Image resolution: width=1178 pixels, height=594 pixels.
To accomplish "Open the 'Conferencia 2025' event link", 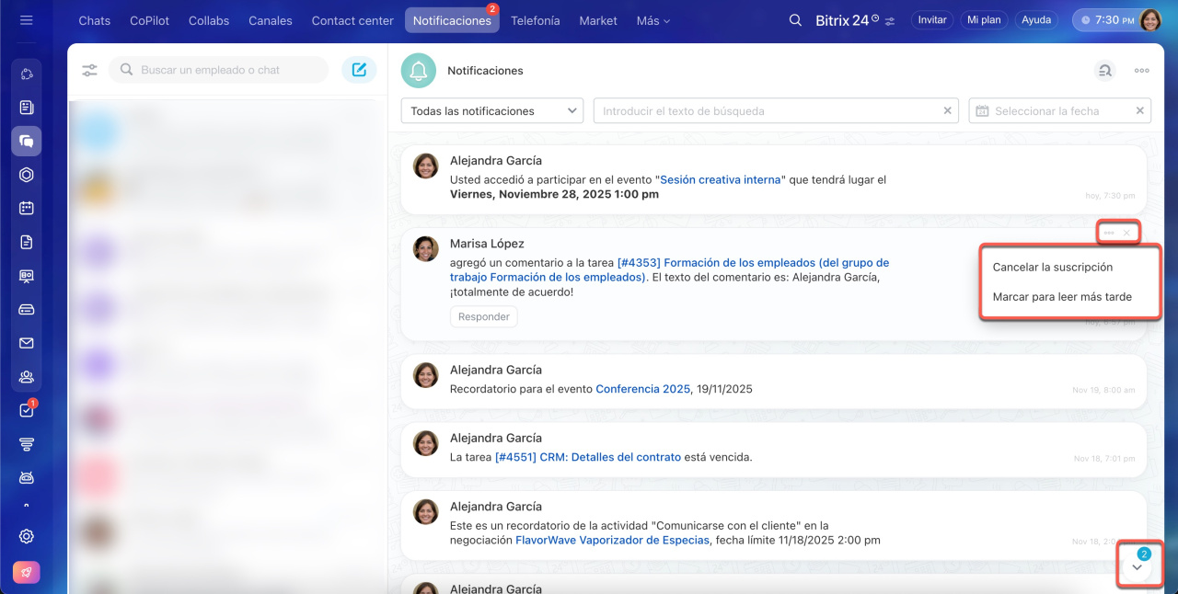I will click(642, 389).
